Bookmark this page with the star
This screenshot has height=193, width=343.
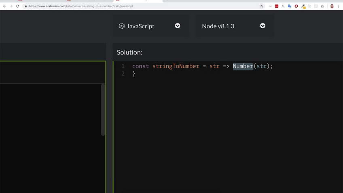click(x=261, y=6)
